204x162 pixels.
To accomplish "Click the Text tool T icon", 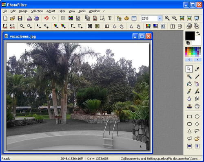I will click(x=110, y=18).
